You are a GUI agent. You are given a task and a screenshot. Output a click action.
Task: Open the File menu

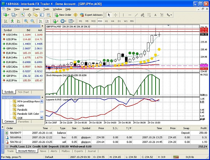pos(9,9)
